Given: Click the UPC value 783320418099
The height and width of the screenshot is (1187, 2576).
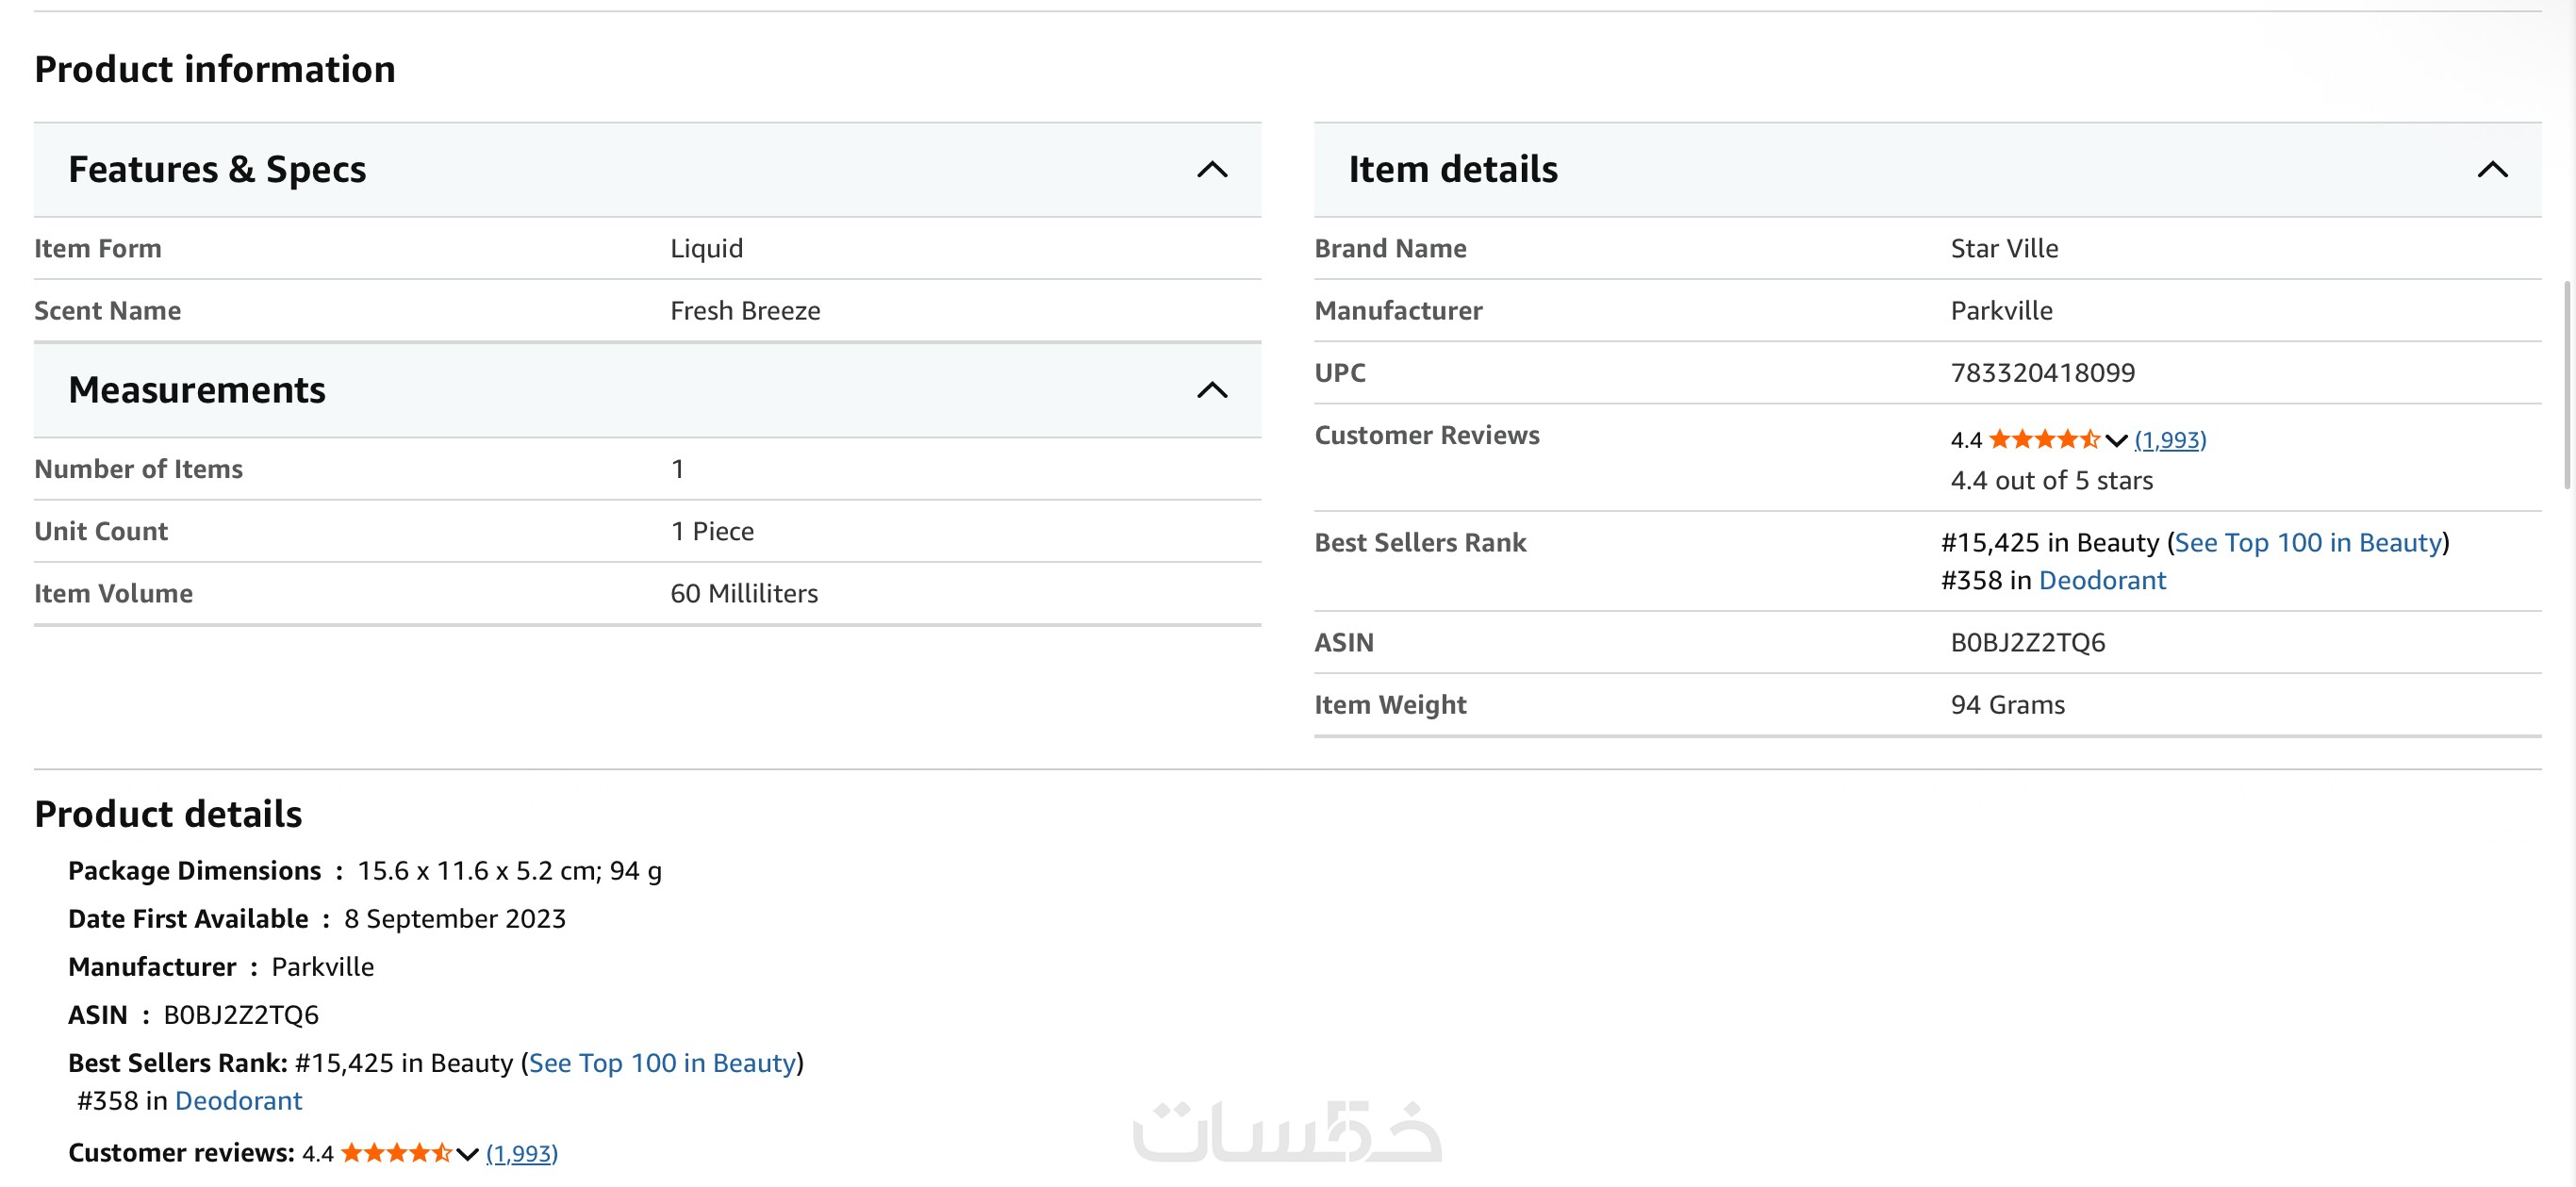Looking at the screenshot, I should [2042, 373].
